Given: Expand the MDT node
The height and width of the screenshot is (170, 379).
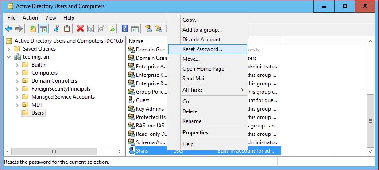Looking at the screenshot, I should tap(17, 105).
